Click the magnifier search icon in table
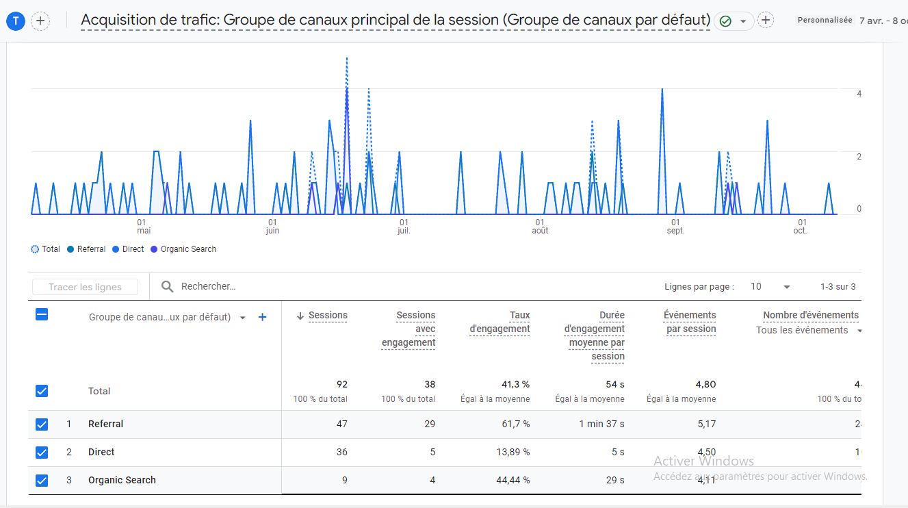 click(167, 287)
